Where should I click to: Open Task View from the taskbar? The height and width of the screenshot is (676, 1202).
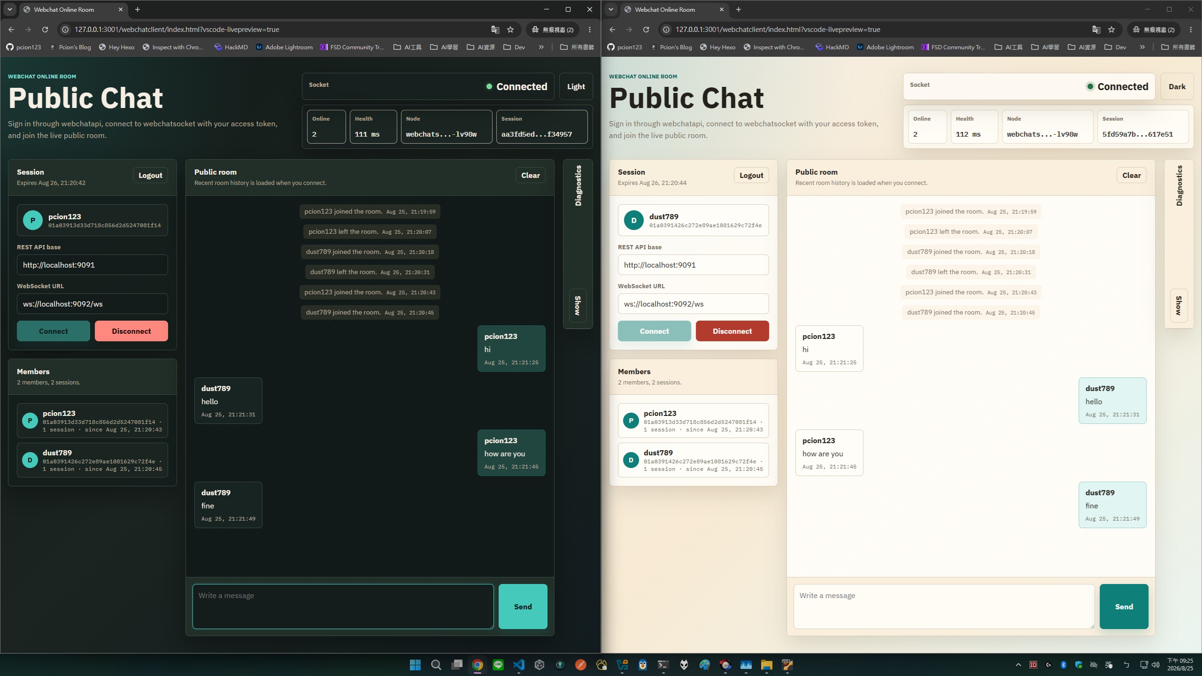tap(457, 665)
